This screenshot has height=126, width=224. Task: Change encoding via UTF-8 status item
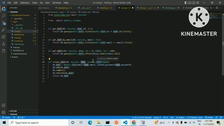tap(166, 118)
